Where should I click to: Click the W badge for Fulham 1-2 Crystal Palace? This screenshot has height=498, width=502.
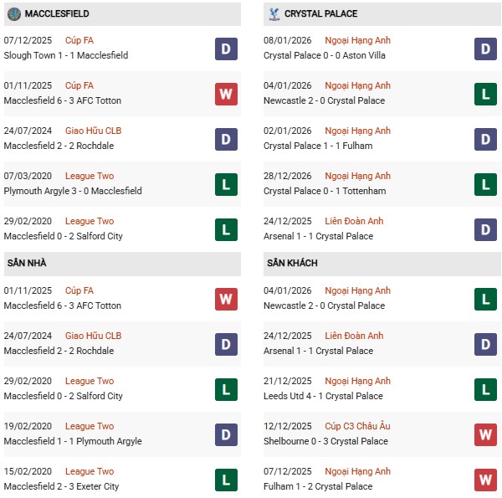(x=486, y=480)
